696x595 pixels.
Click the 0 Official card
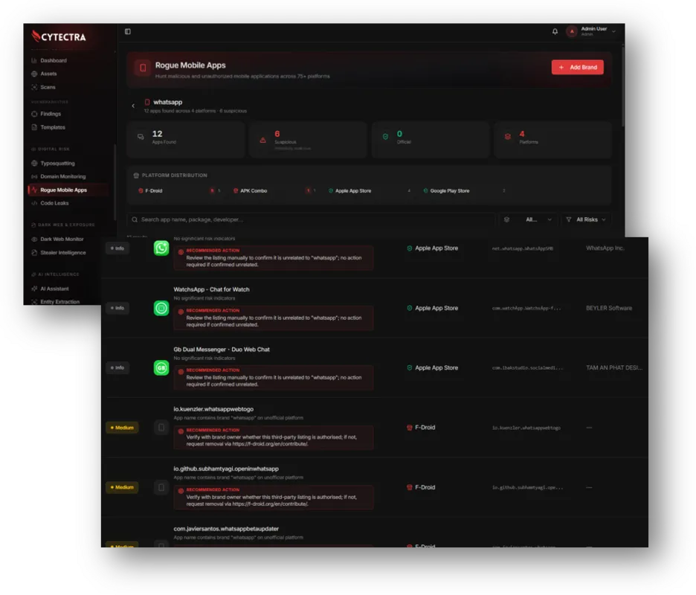[431, 139]
